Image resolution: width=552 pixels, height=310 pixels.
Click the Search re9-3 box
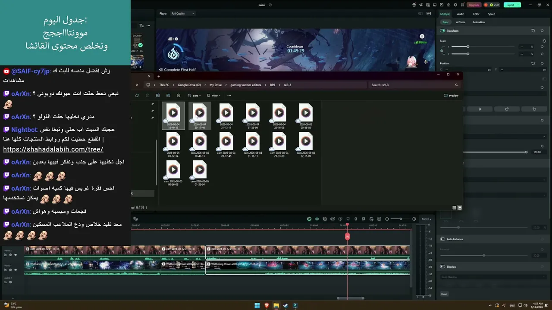pyautogui.click(x=414, y=85)
